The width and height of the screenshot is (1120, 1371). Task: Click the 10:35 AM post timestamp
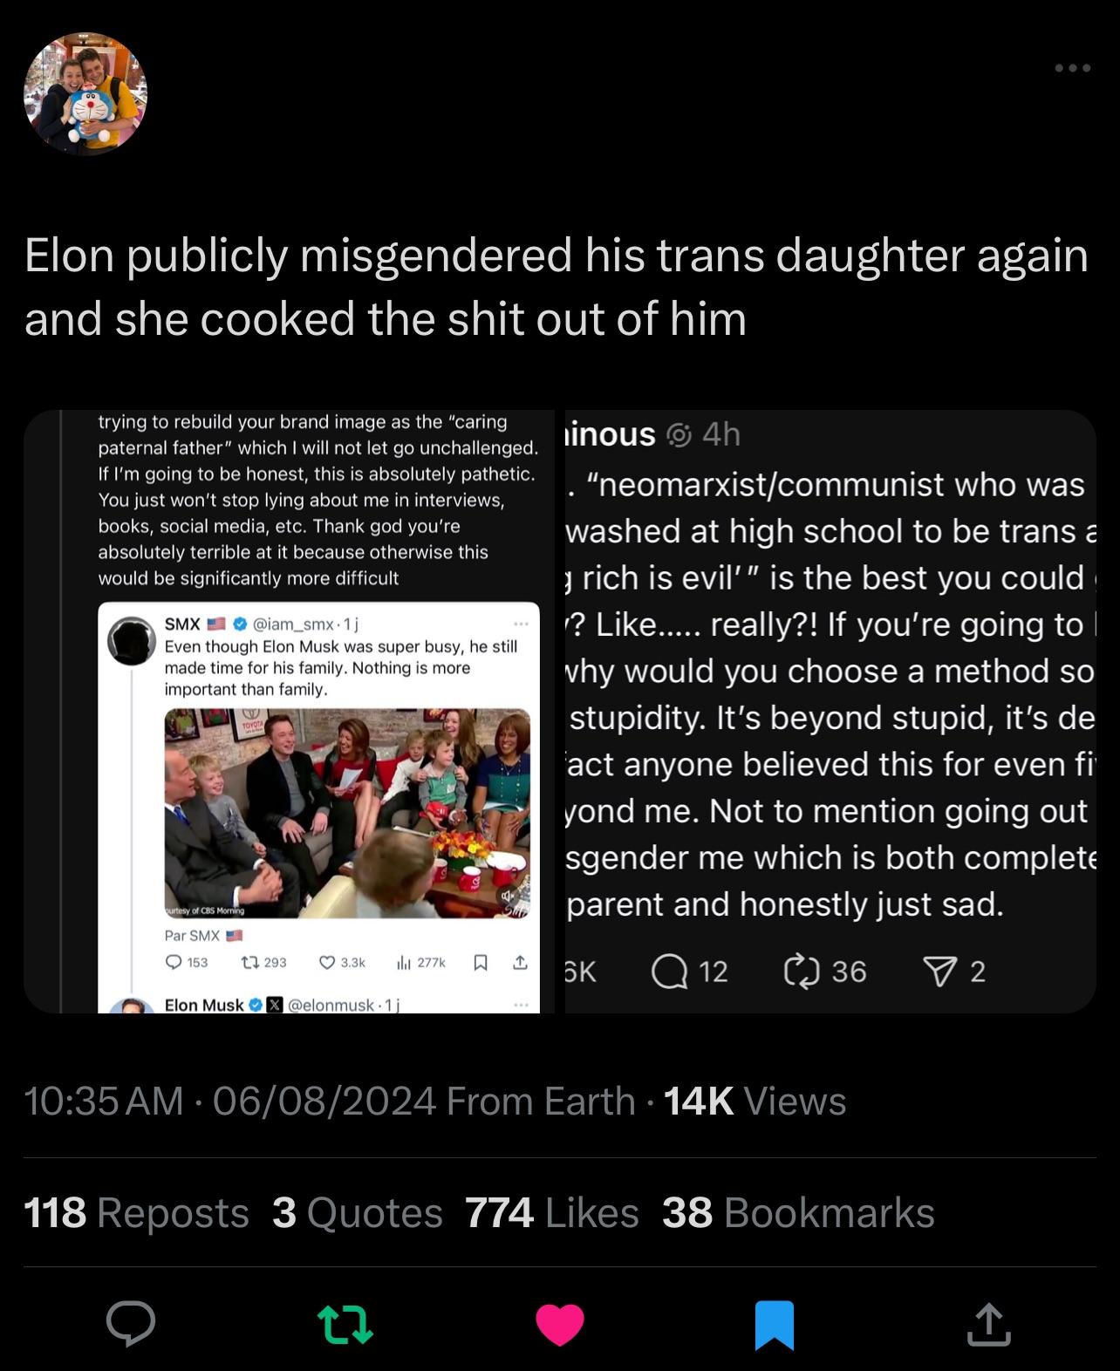(x=103, y=1101)
